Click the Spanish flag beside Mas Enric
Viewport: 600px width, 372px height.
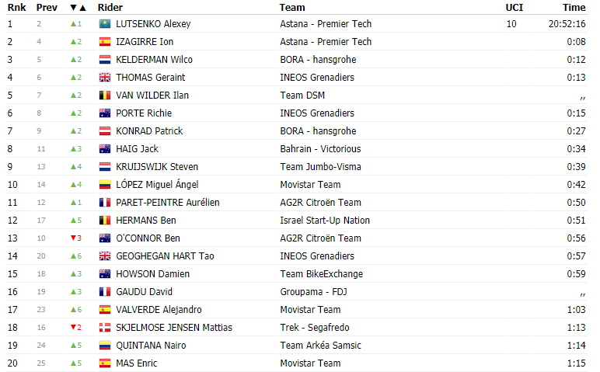(x=104, y=363)
